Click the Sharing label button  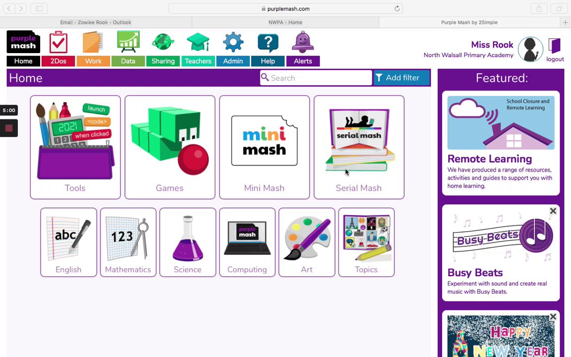(x=163, y=61)
